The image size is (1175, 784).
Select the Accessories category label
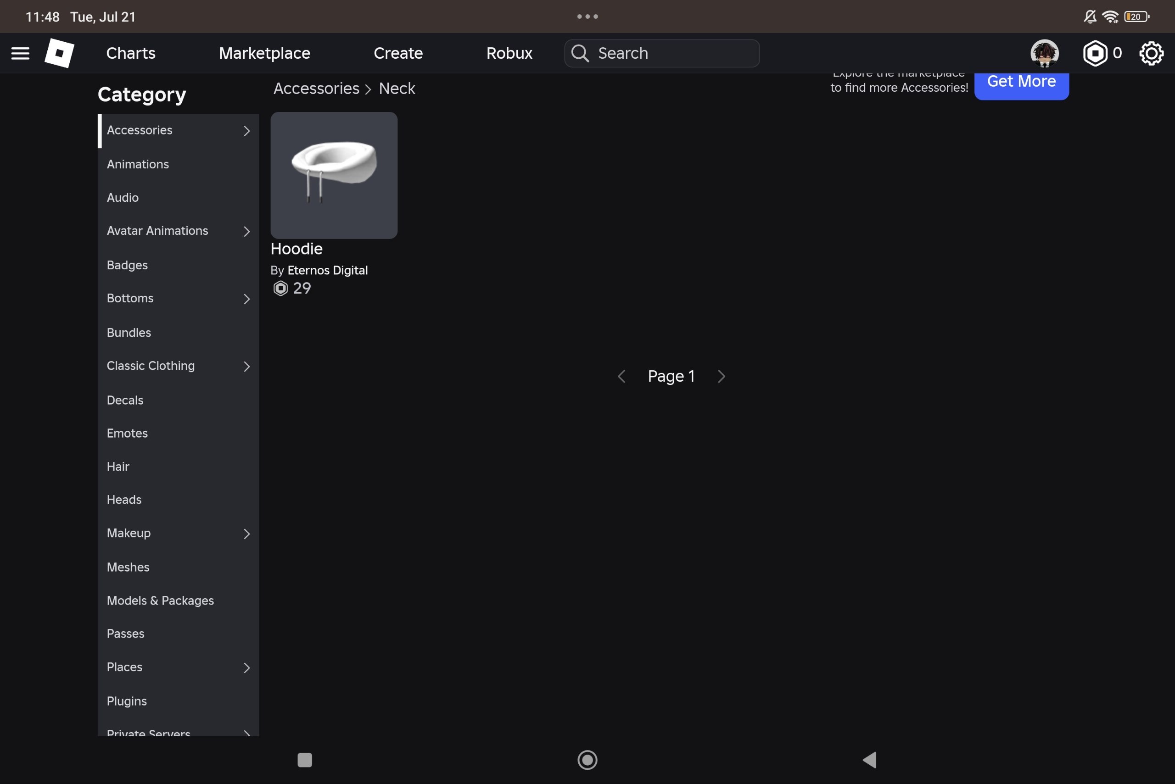tap(140, 130)
